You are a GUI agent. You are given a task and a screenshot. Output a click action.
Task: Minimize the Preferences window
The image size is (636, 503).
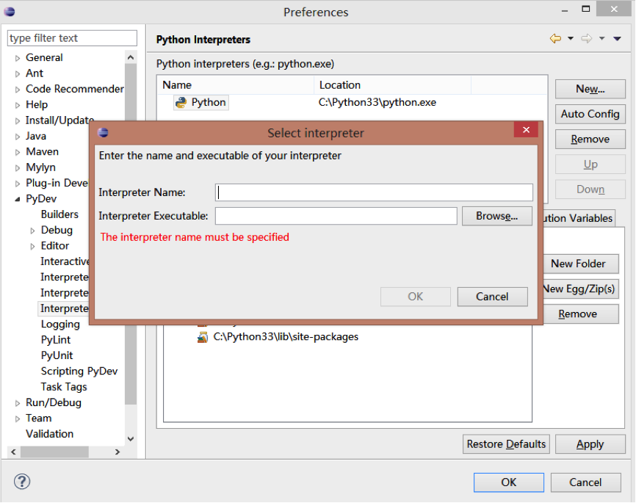(564, 10)
